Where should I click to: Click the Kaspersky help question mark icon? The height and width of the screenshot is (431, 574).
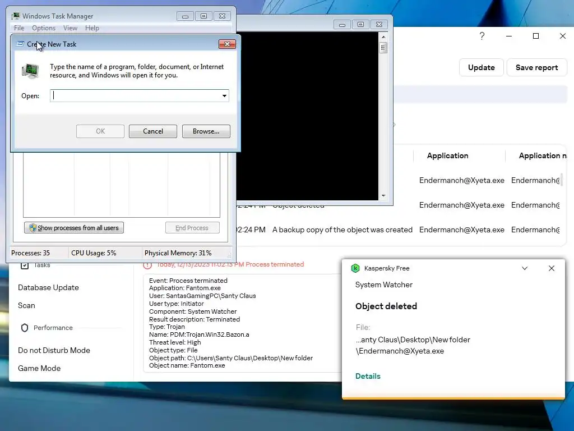coord(482,36)
